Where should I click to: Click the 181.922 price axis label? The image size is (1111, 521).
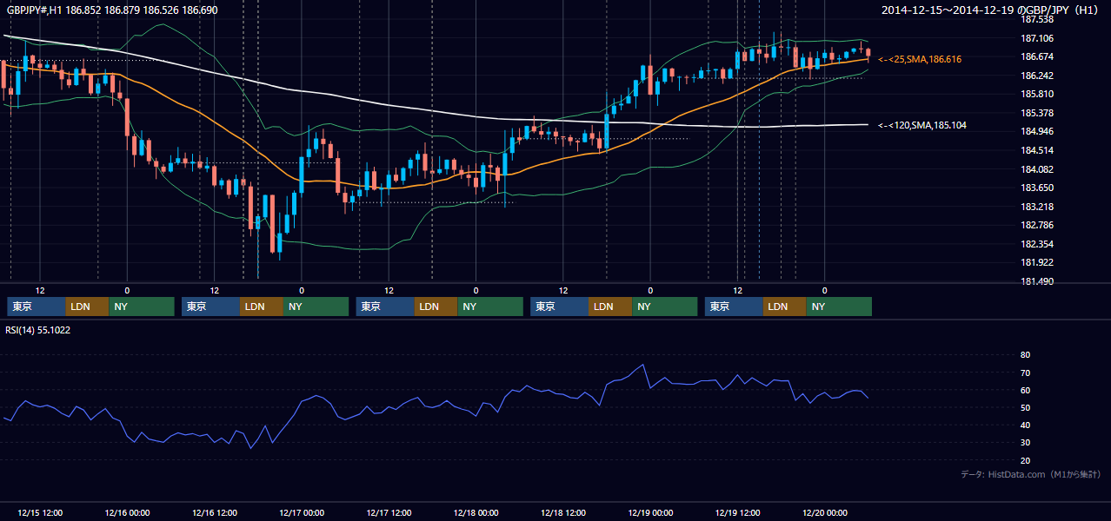point(1037,262)
